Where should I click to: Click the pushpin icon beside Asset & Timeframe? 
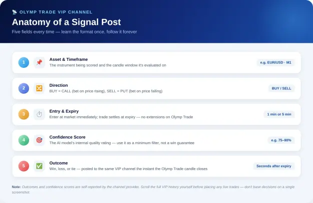point(39,62)
